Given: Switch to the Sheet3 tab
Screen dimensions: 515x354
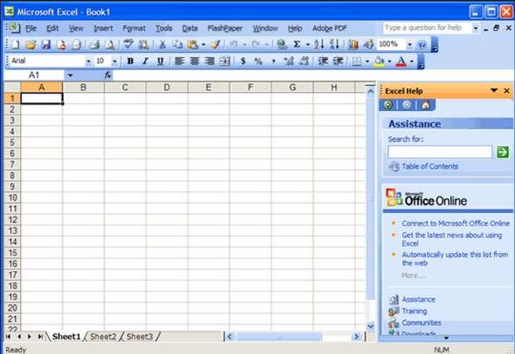Looking at the screenshot, I should pyautogui.click(x=140, y=337).
